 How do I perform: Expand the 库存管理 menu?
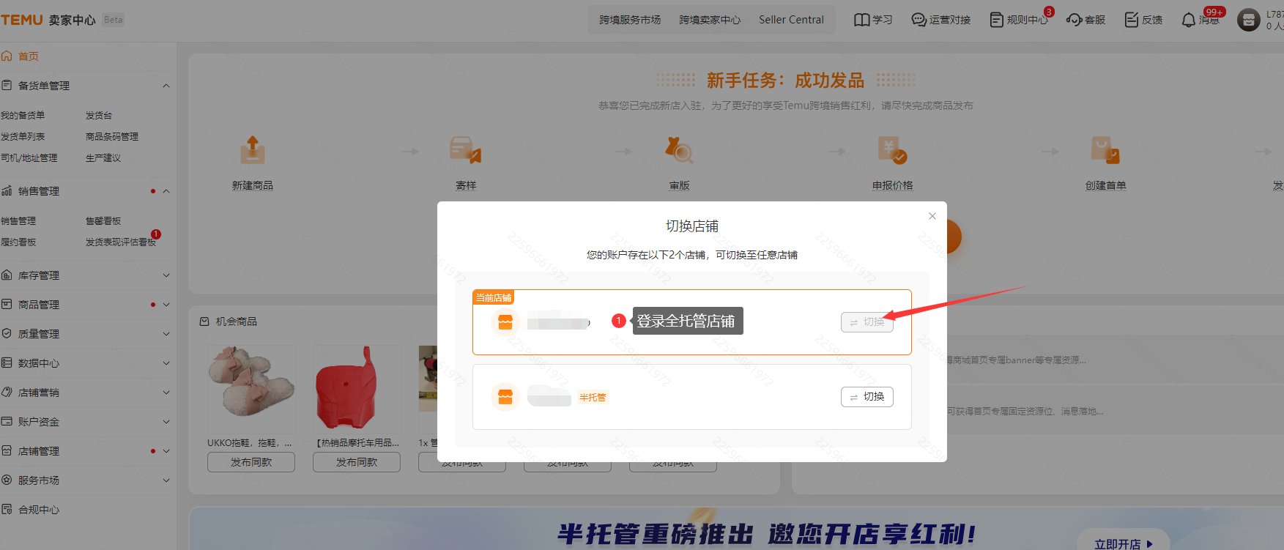click(166, 275)
